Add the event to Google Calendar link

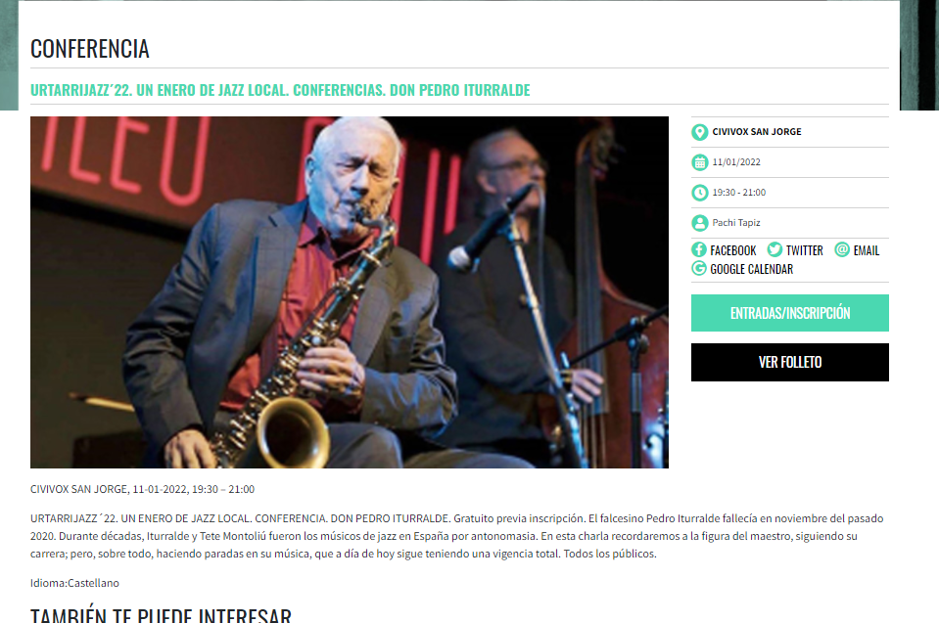coord(751,270)
